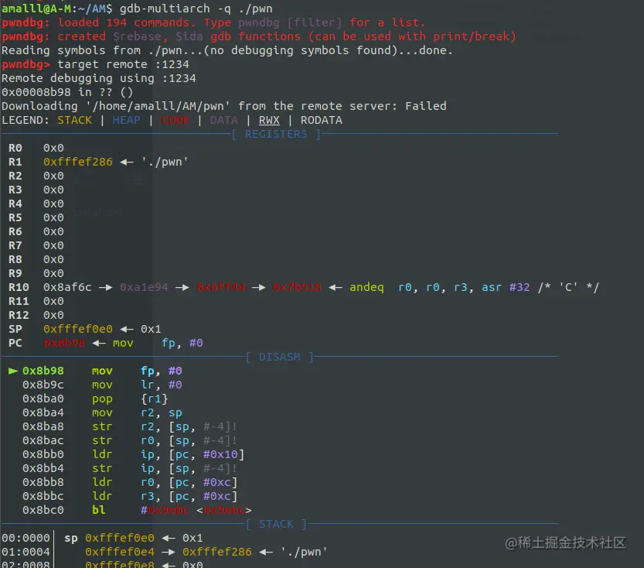
Task: Click the R0 register name
Action: click(x=15, y=148)
